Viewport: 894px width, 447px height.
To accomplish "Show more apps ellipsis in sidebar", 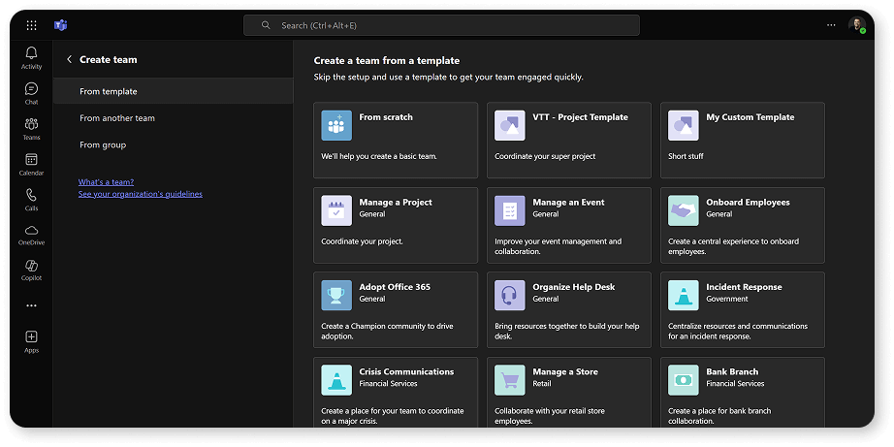I will point(31,305).
